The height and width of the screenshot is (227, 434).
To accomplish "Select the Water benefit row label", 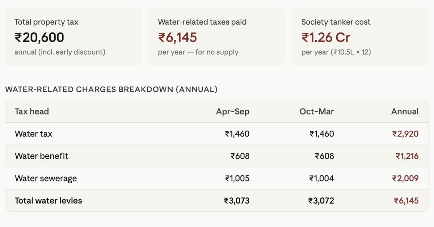I will coord(42,156).
